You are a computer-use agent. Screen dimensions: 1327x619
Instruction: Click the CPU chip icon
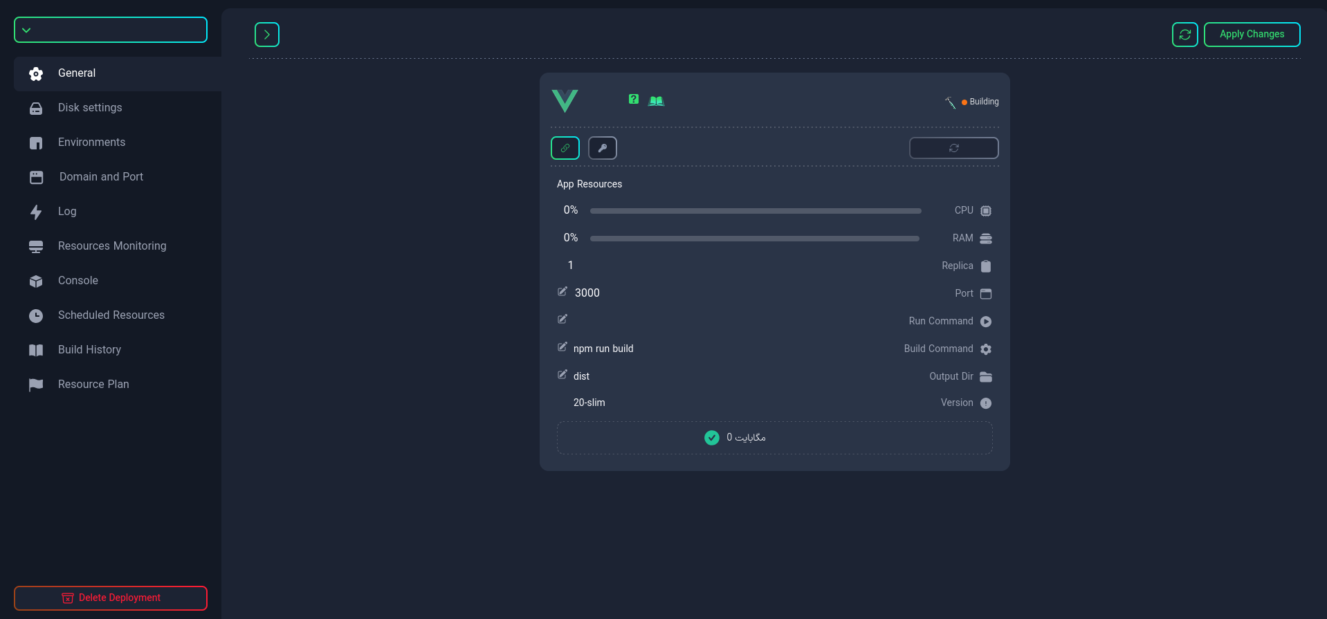[986, 211]
